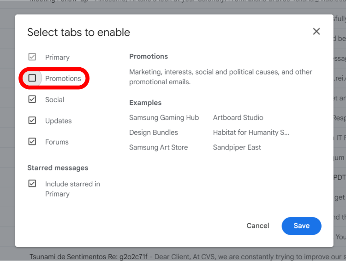Click the Habitat for Humanity example
This screenshot has height=261, width=346.
(251, 133)
